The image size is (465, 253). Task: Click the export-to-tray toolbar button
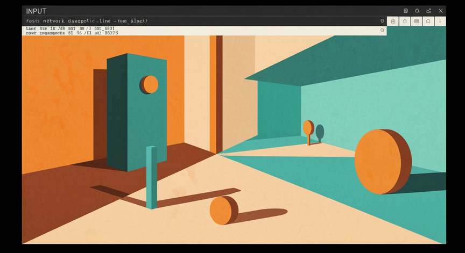coord(393,21)
